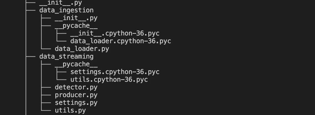Viewport: 315px width, 115px height.
Task: Select the data_loader.py source file
Action: pyautogui.click(x=82, y=49)
